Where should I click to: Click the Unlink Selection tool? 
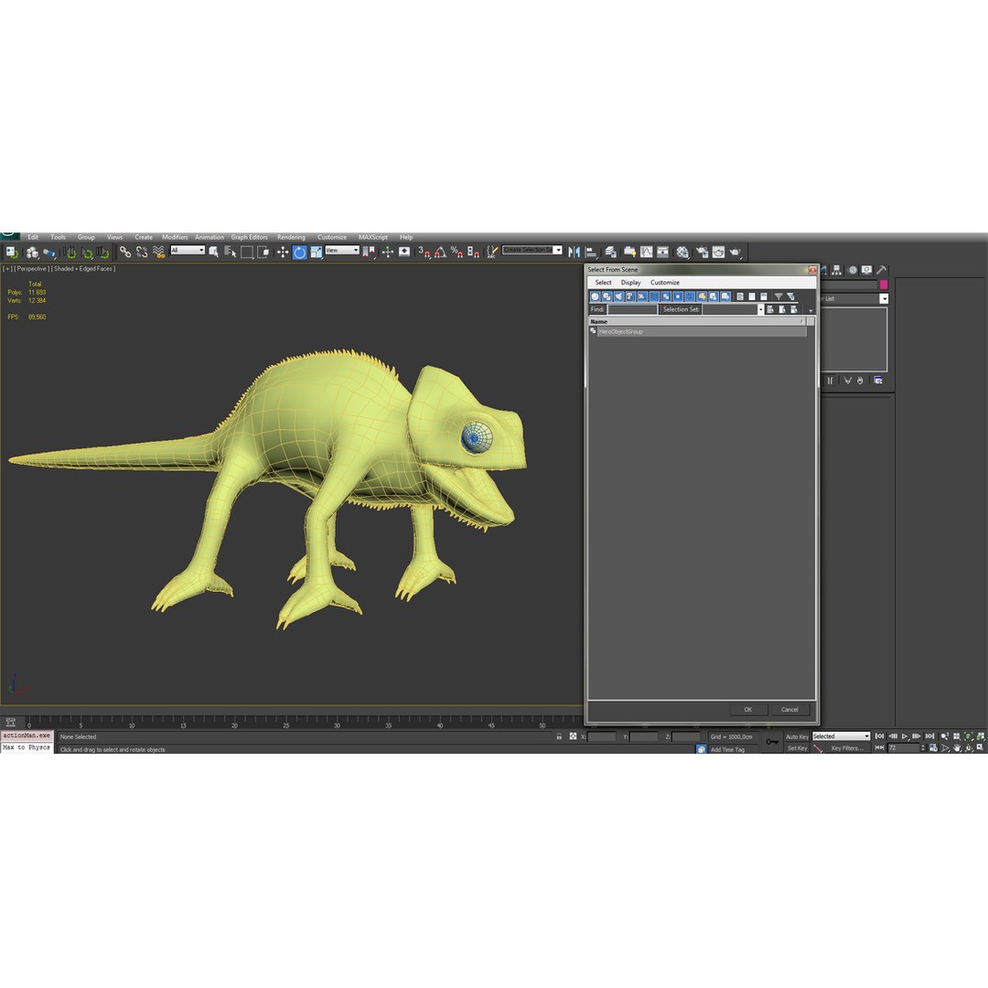tap(142, 252)
